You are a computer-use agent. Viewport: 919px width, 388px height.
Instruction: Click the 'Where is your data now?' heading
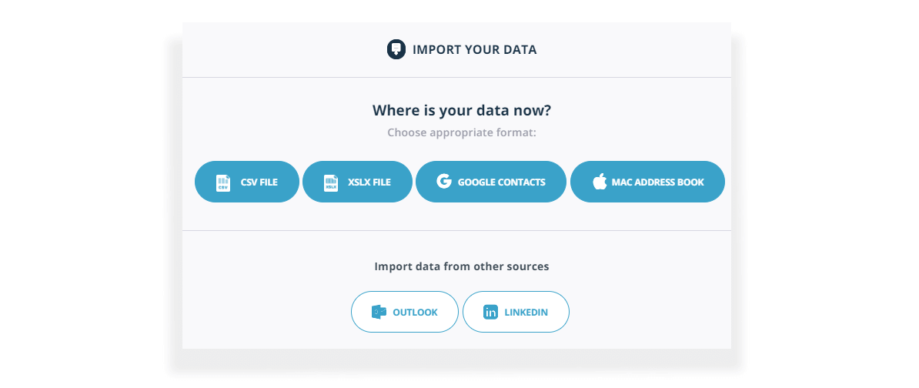(x=462, y=110)
